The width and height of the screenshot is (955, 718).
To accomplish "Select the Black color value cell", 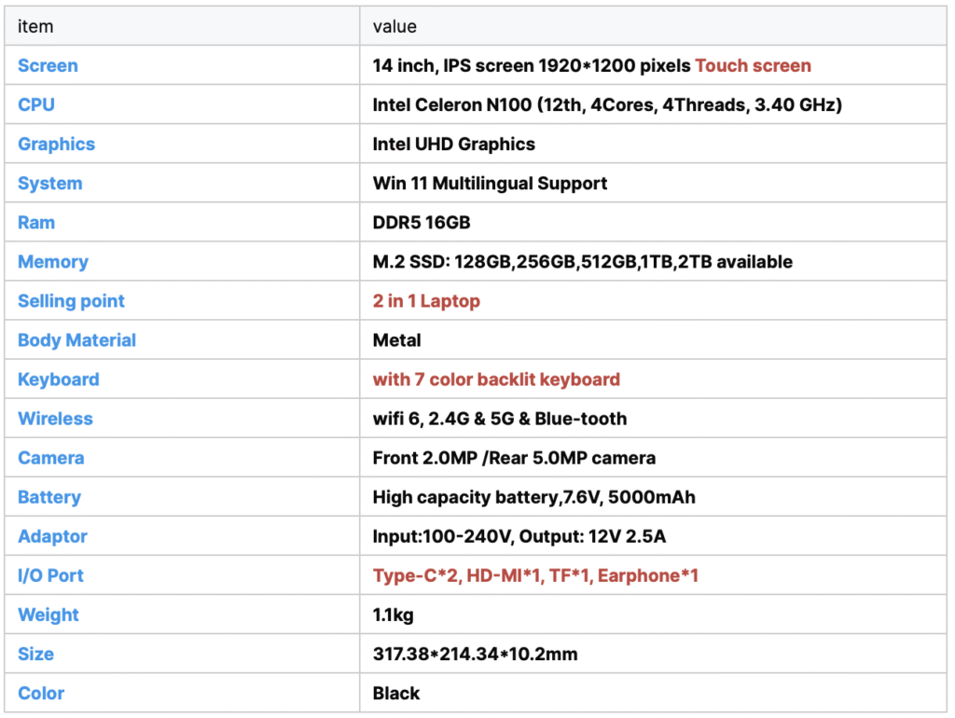I will pos(396,693).
